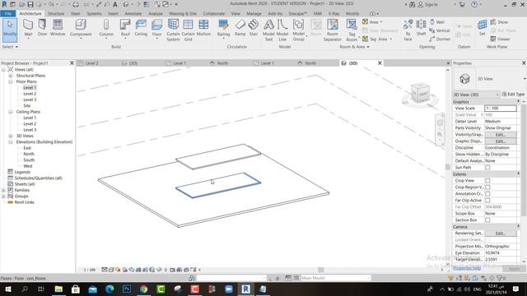
Task: Open the Windows Start menu
Action: (7, 289)
